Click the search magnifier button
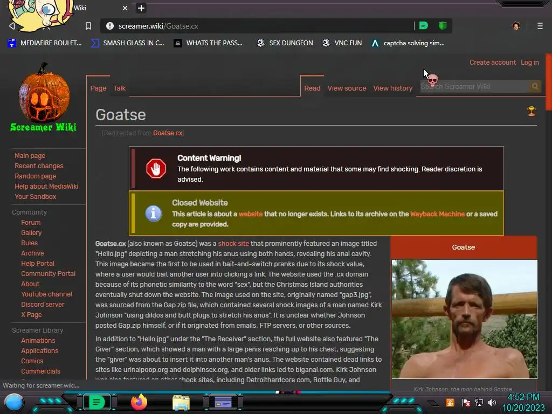Viewport: 552px width, 414px height. [535, 86]
